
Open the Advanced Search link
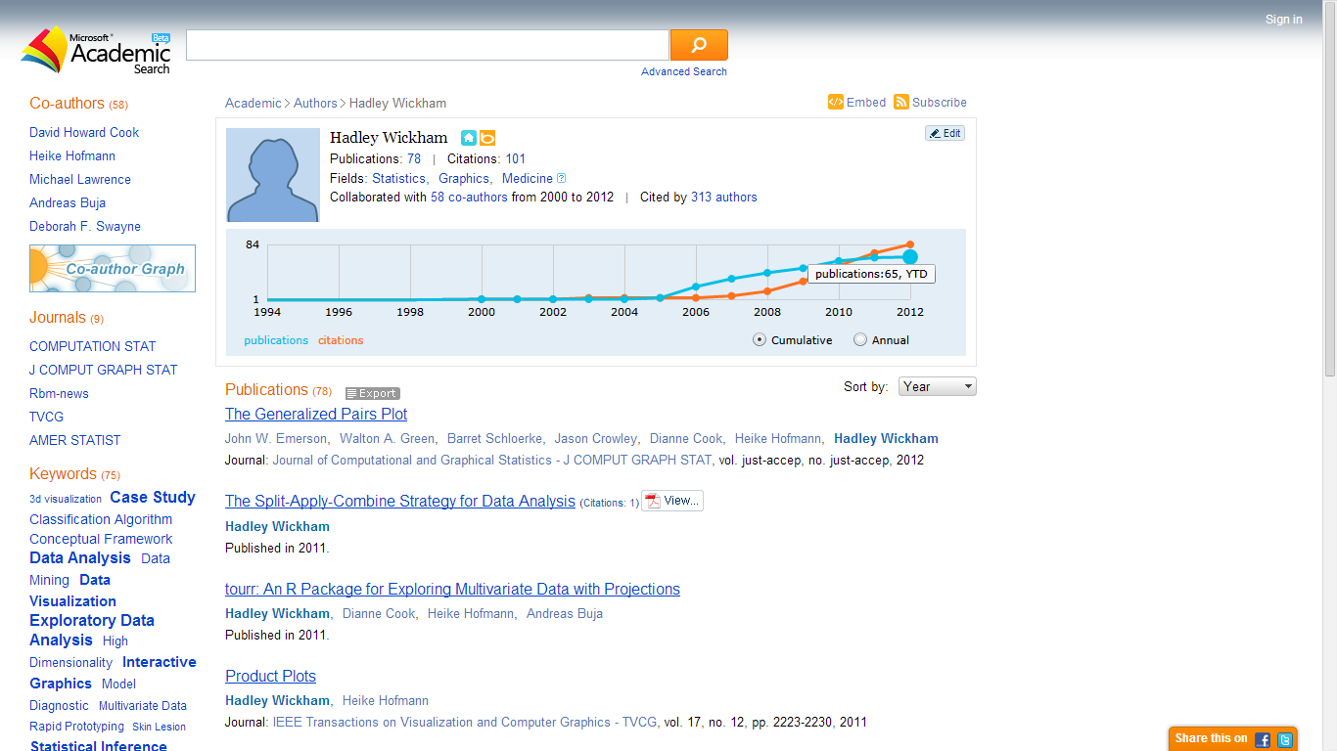pos(683,71)
